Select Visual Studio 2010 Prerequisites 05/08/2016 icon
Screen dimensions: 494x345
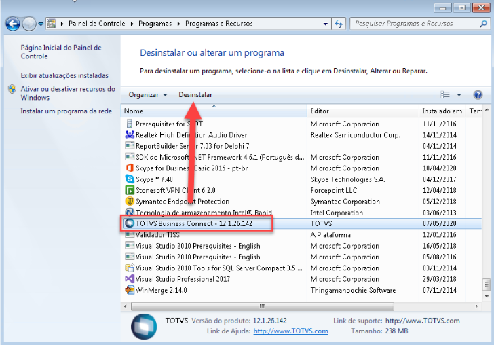click(130, 257)
